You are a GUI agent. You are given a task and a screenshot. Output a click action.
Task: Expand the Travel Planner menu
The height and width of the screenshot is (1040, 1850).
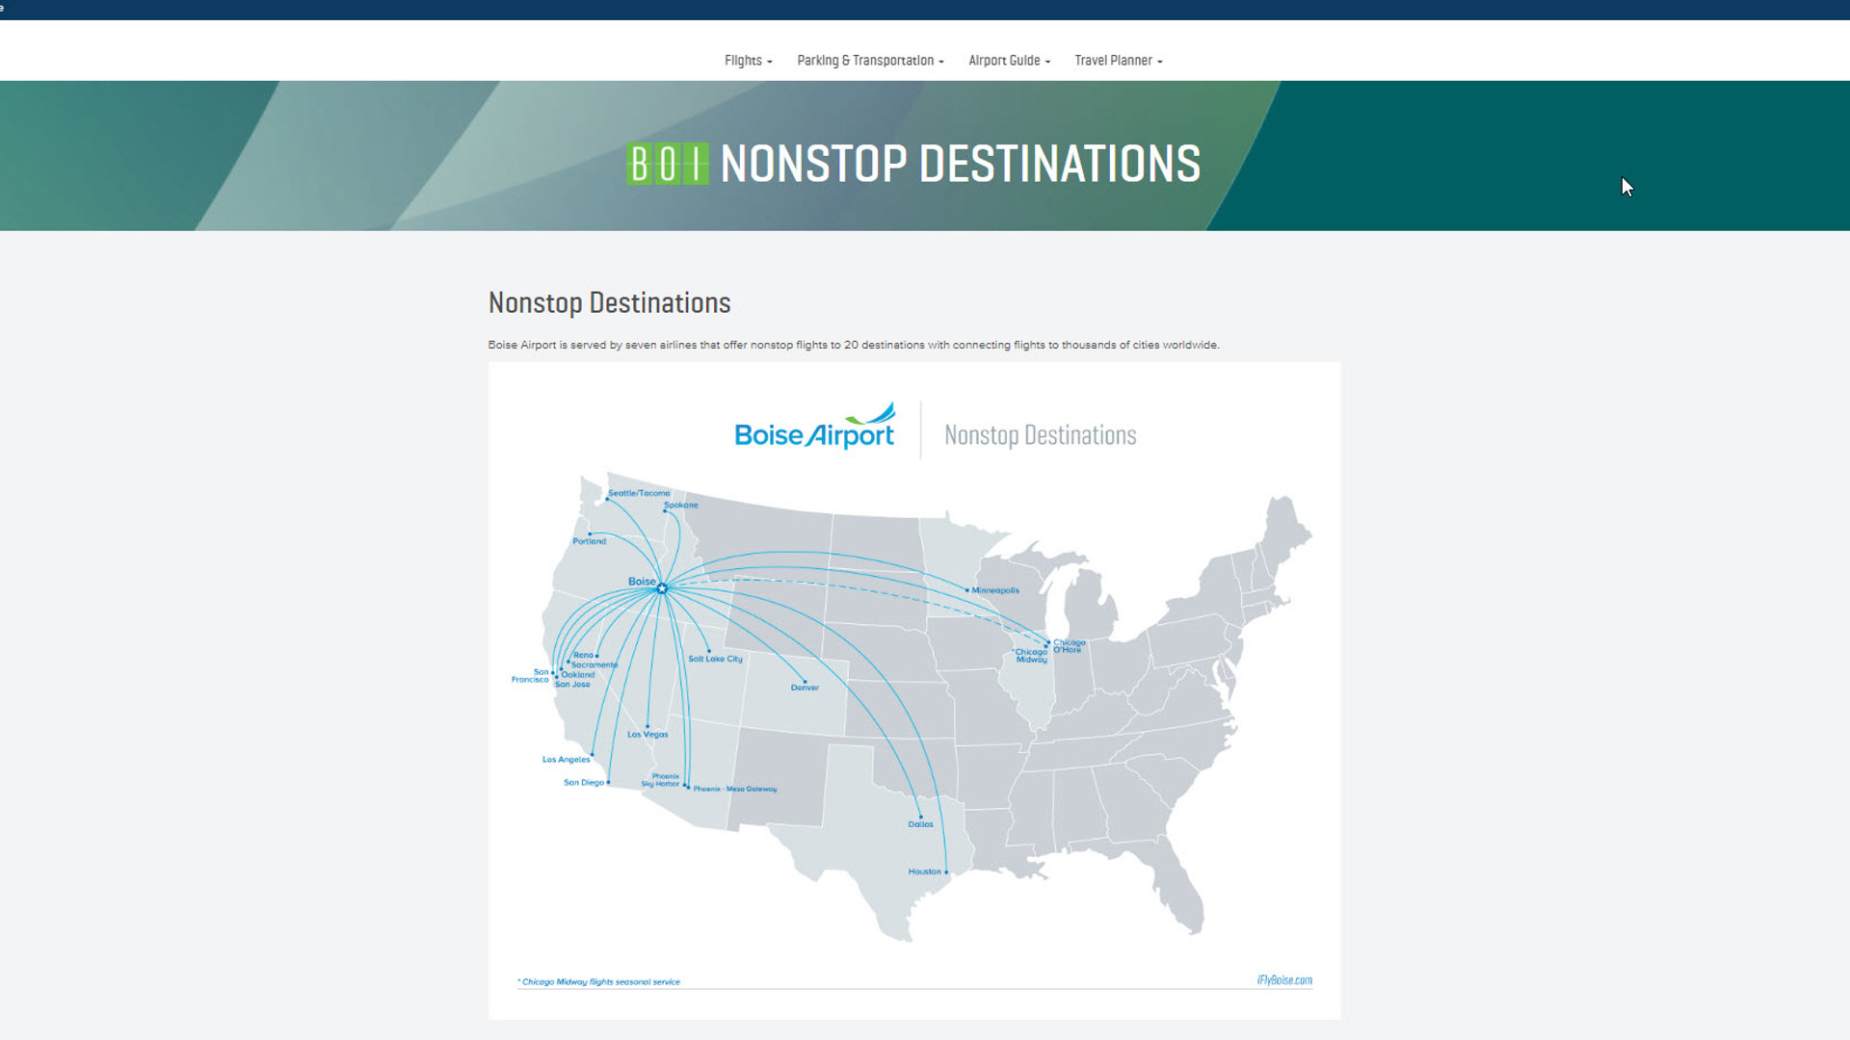tap(1119, 61)
